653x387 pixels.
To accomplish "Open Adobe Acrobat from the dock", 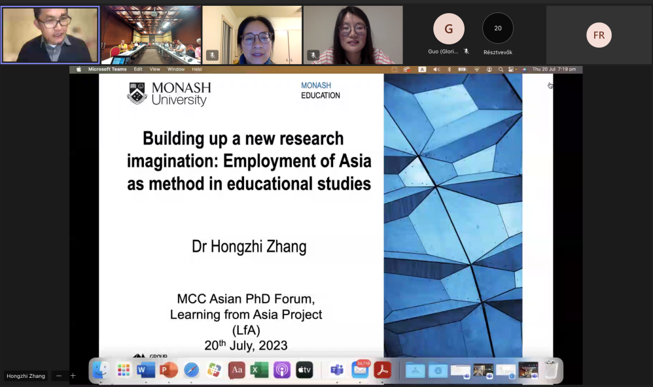I will click(383, 371).
